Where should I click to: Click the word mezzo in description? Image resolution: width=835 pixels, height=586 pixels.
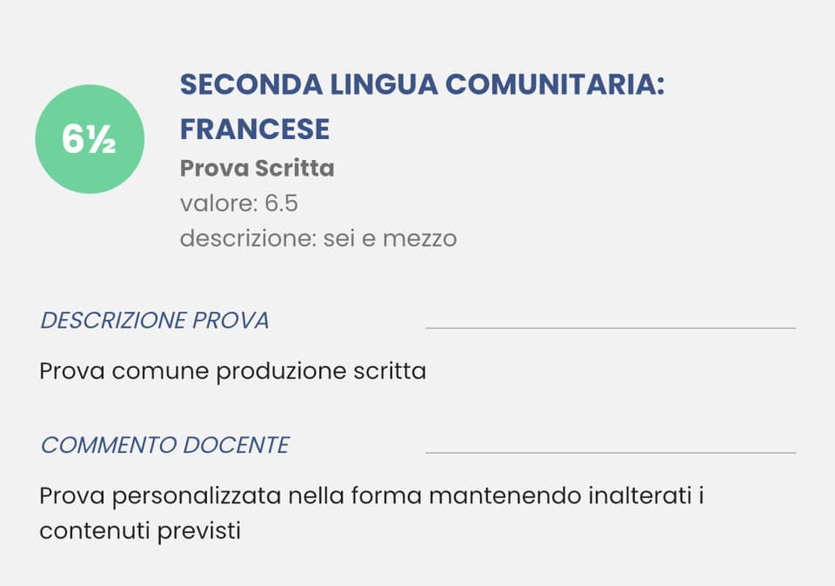419,239
